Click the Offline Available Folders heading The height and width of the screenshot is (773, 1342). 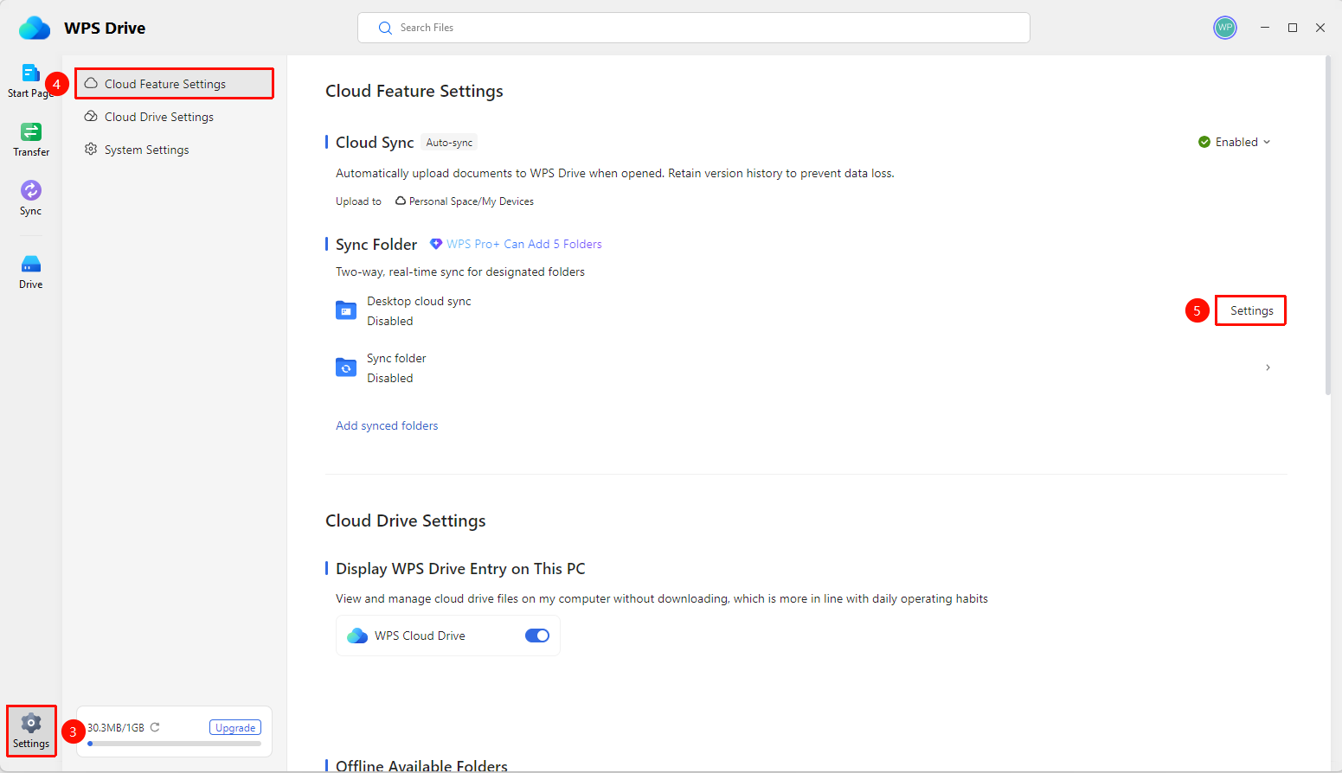pyautogui.click(x=421, y=765)
